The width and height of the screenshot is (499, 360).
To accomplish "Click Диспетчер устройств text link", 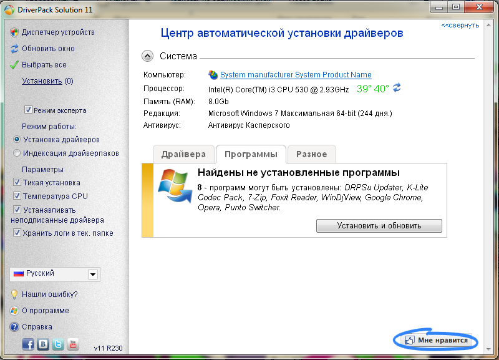I will 58,32.
